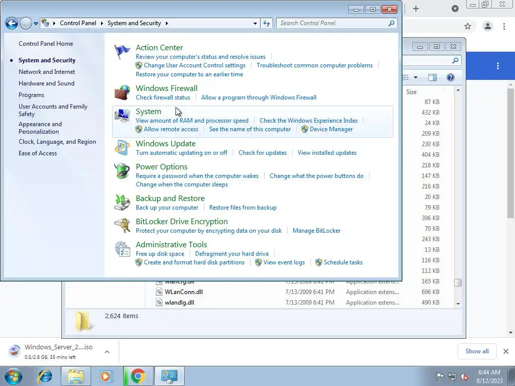Open Clock, Language, and Region

57,142
